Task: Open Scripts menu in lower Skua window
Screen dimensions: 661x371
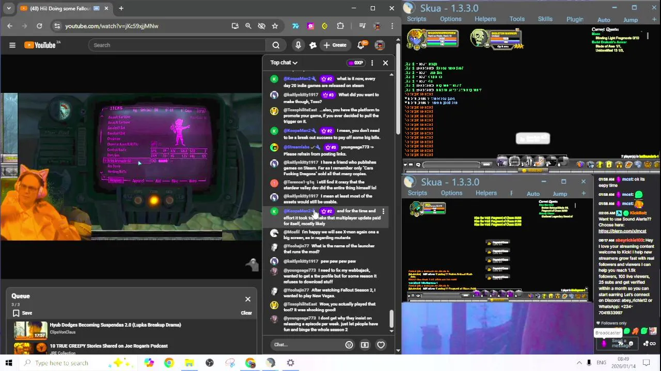Action: click(417, 193)
